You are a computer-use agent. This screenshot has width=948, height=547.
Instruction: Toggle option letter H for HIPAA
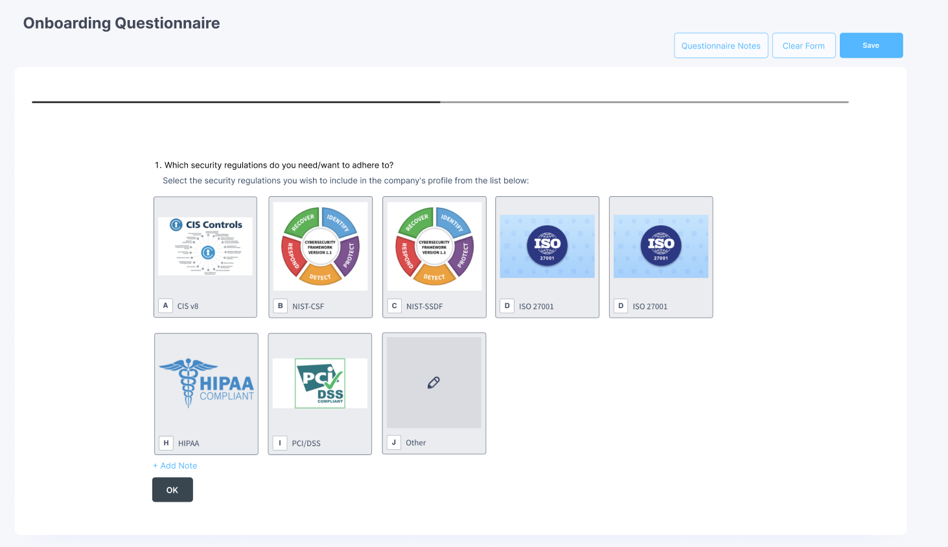166,443
